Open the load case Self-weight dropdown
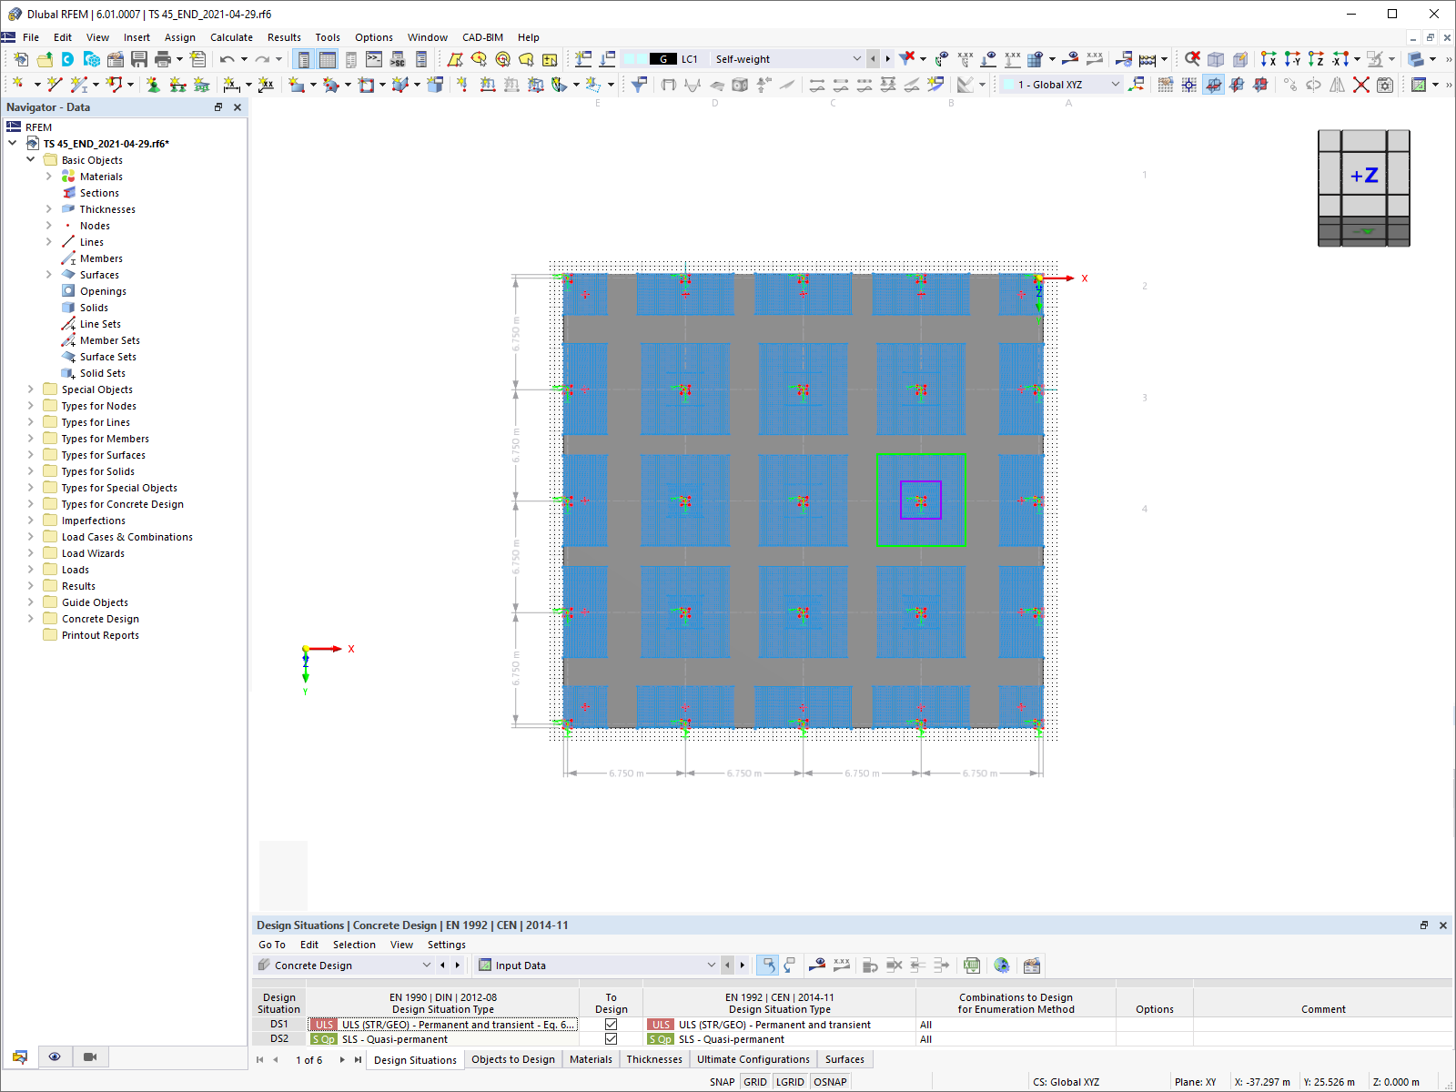Viewport: 1456px width, 1092px height. 856,59
